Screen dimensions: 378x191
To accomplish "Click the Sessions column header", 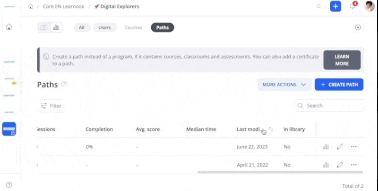I will coord(46,129).
